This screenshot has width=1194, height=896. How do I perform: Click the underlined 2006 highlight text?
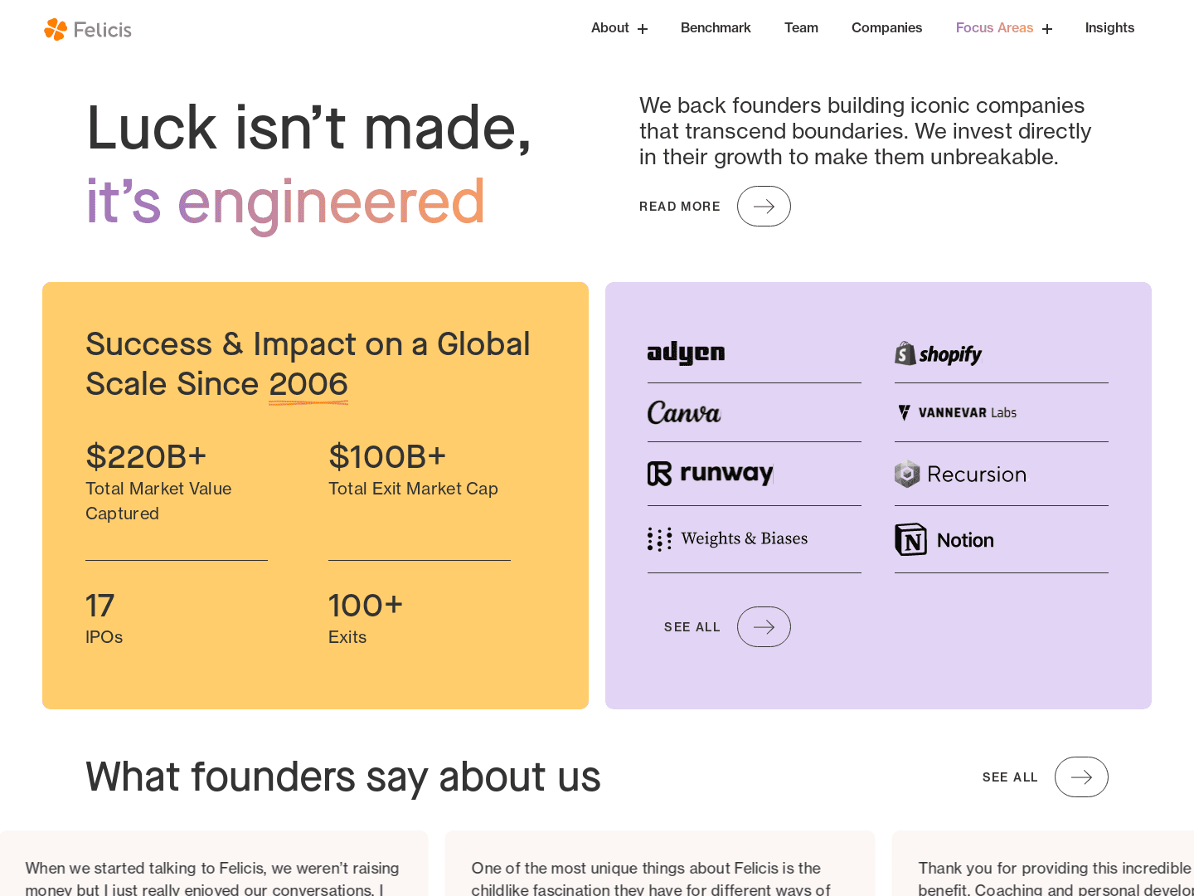(x=308, y=384)
